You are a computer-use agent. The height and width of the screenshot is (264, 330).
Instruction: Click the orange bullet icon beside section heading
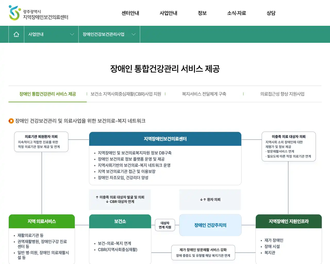click(x=11, y=121)
